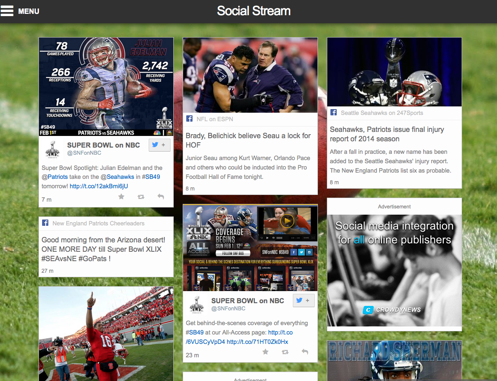497x381 pixels.
Task: Click the 23 m timestamp on All-Access tweet
Action: click(x=193, y=356)
